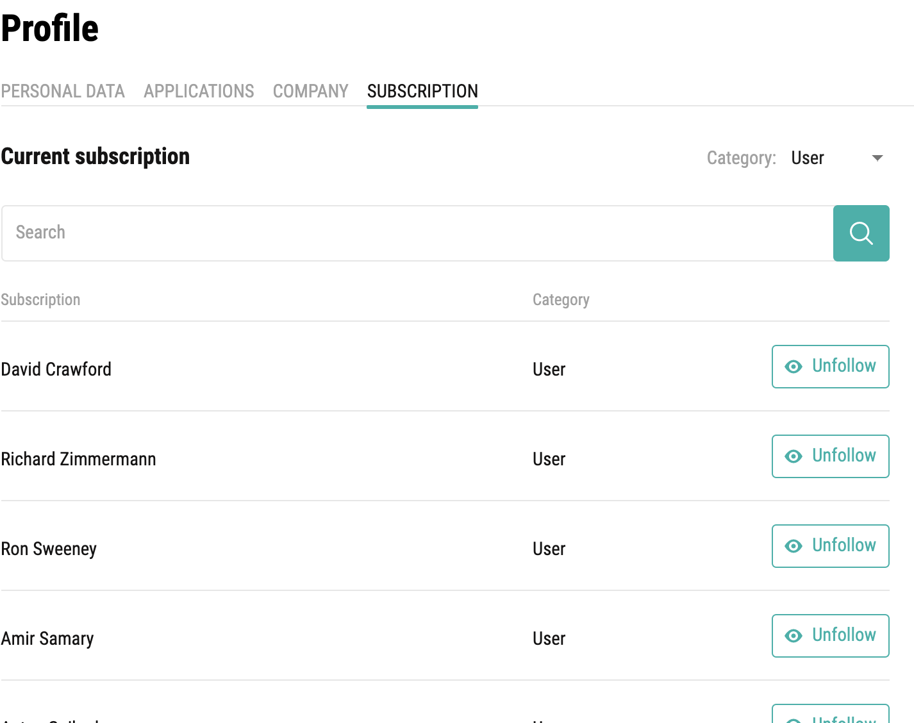Focus the Search input field
914x723 pixels.
pos(417,233)
